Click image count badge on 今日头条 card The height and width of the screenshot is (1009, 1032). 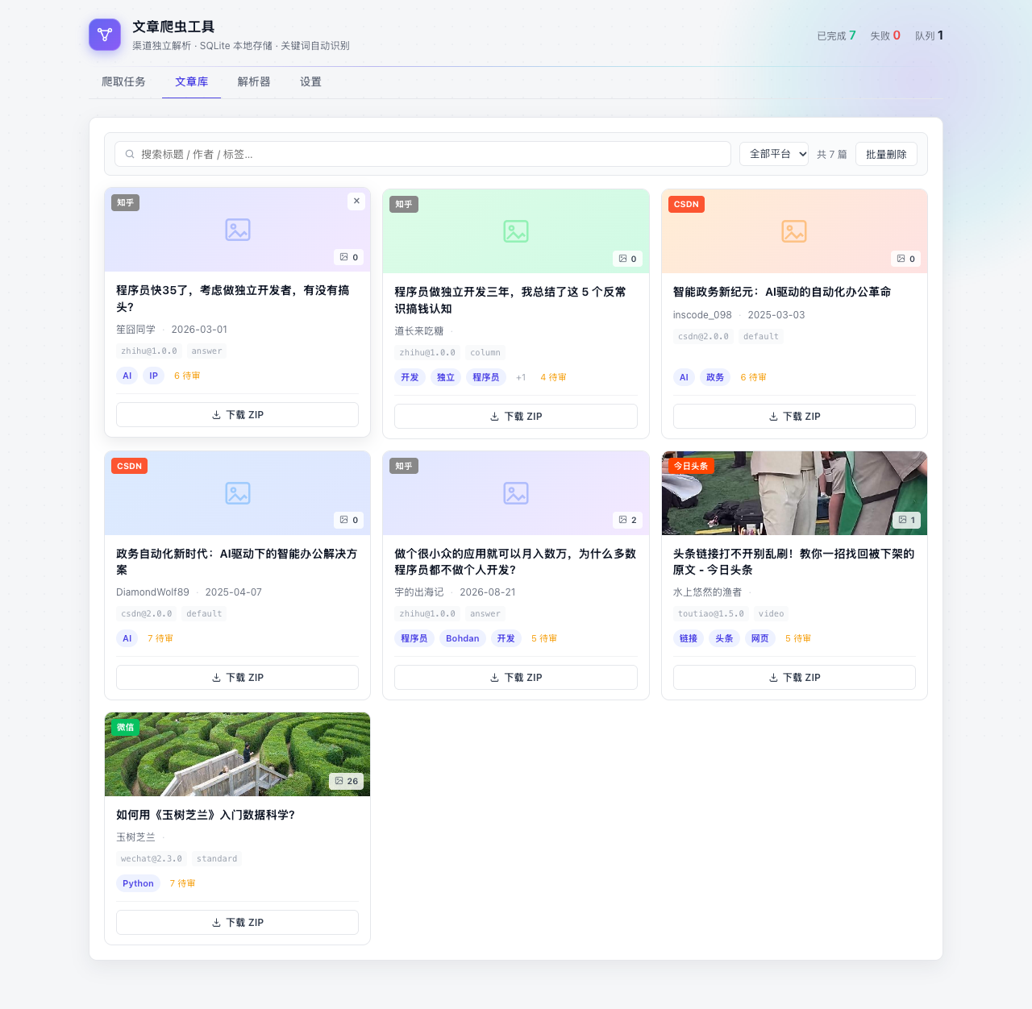coord(906,520)
